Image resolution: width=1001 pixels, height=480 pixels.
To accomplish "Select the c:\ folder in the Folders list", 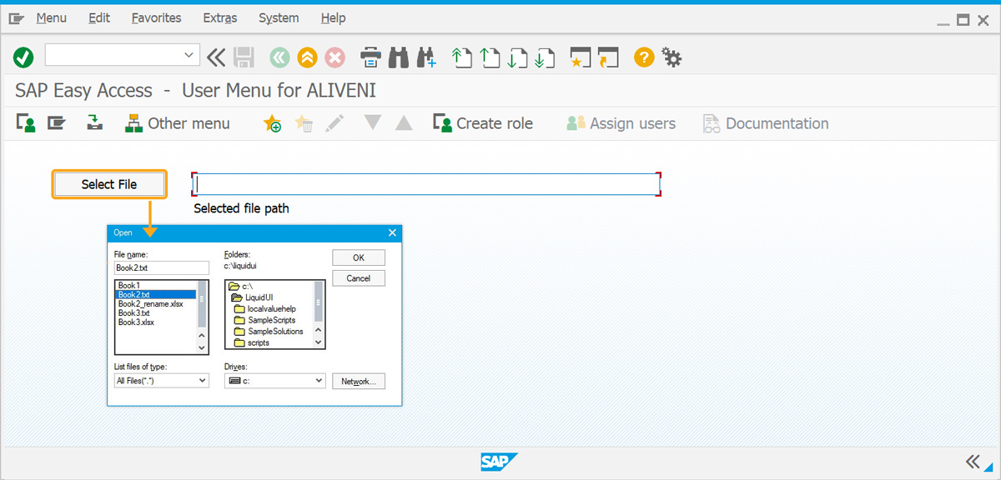I will (240, 287).
